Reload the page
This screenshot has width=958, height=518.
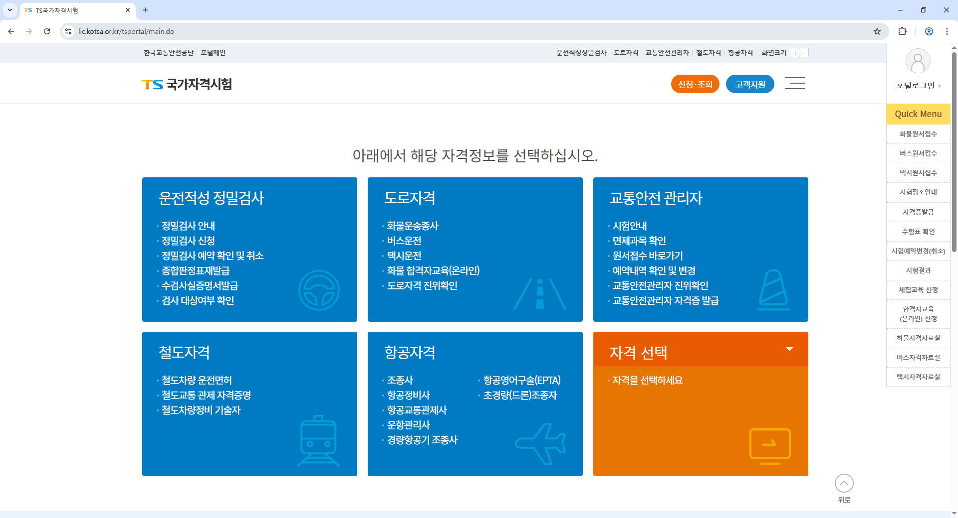tap(47, 31)
